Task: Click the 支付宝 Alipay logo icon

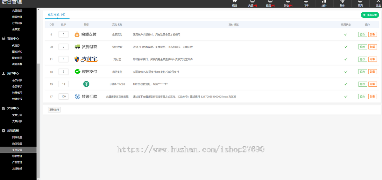Action: click(x=86, y=59)
